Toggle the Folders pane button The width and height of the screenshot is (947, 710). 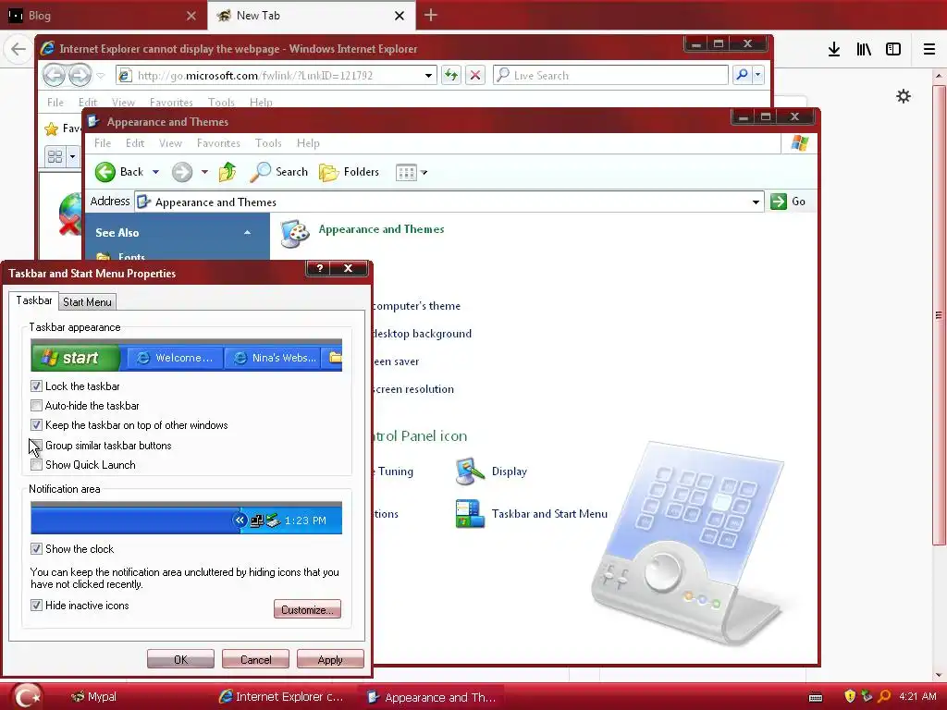(349, 172)
